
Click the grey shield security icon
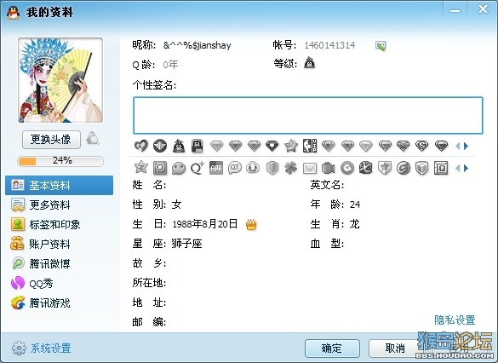pos(272,168)
